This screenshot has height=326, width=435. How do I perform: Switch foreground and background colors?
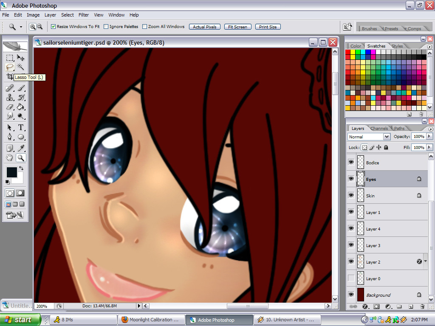pos(21,168)
